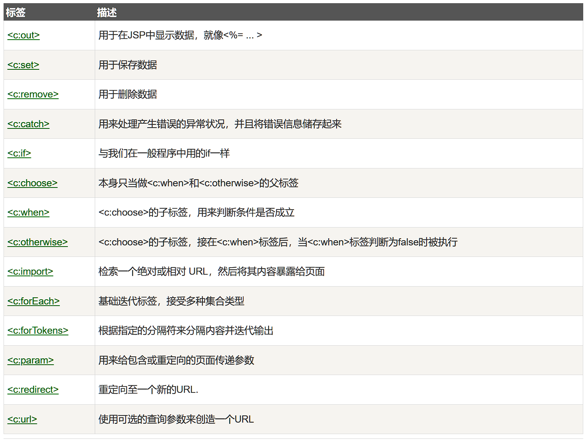Screen dimensions: 586x442
Task: Click the description text 用于保存数据
Action: pos(128,65)
